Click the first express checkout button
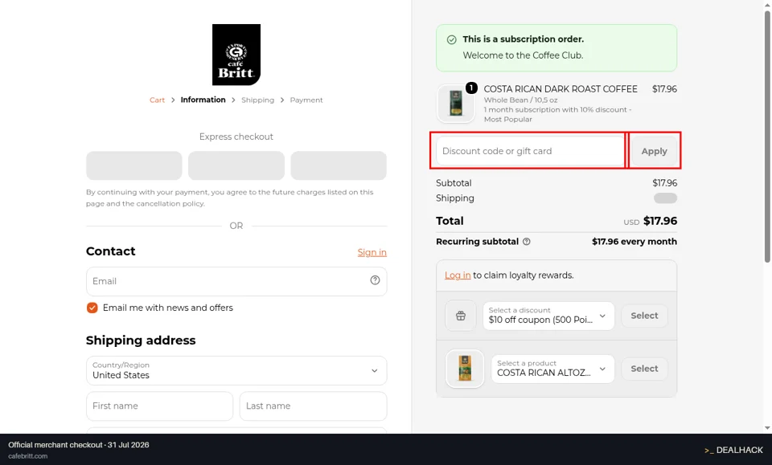 (134, 165)
